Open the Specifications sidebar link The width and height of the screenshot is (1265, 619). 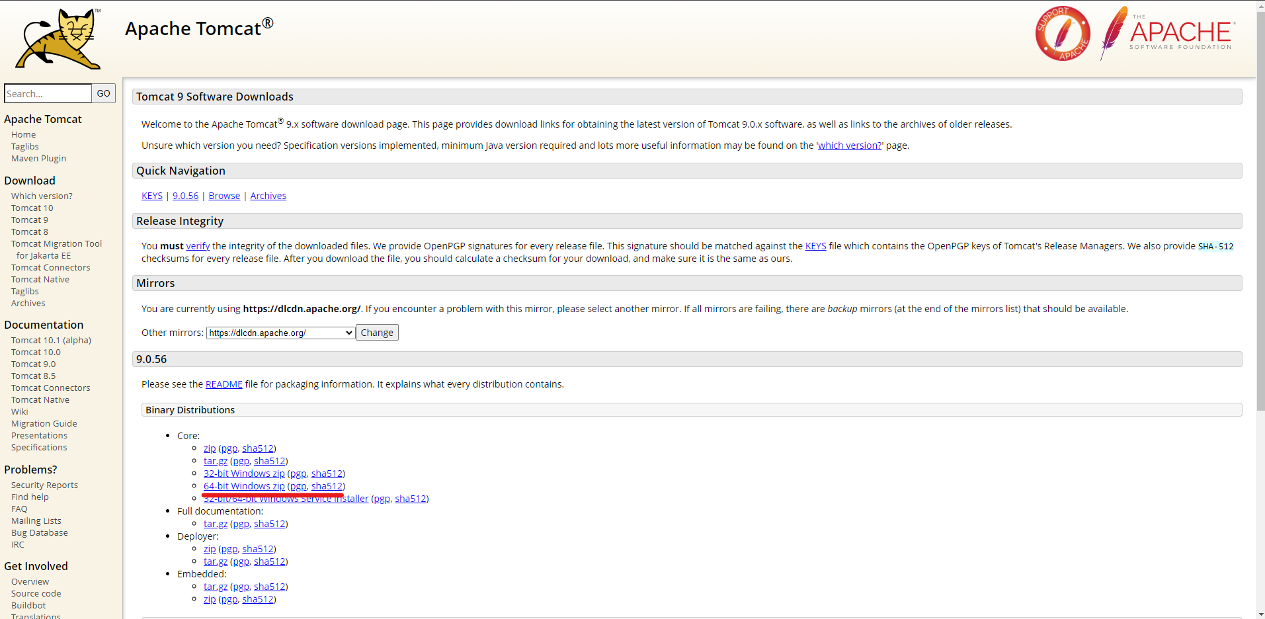[x=39, y=447]
